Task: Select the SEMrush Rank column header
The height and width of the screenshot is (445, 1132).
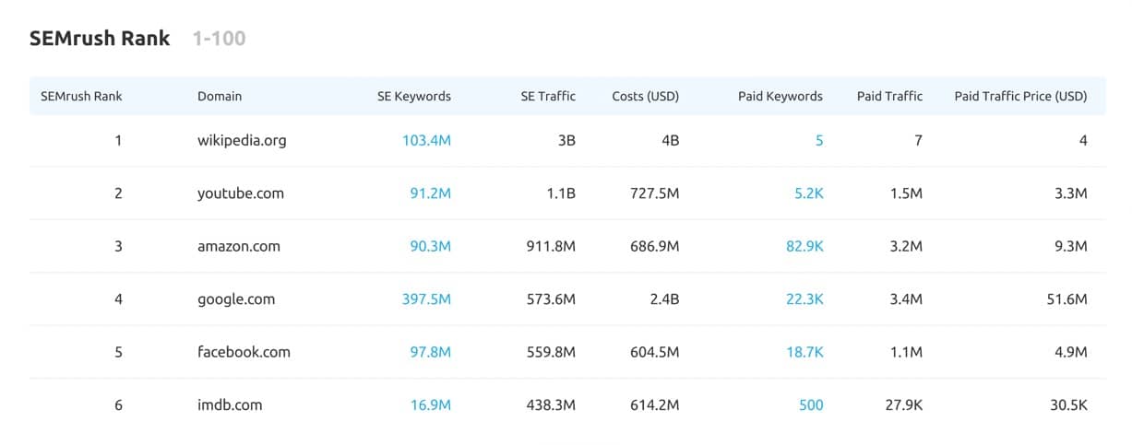Action: (x=81, y=96)
